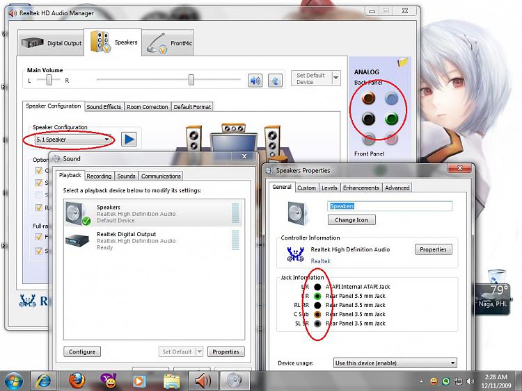
Task: Mute speakers with the Main Volume mute icon
Action: point(255,81)
